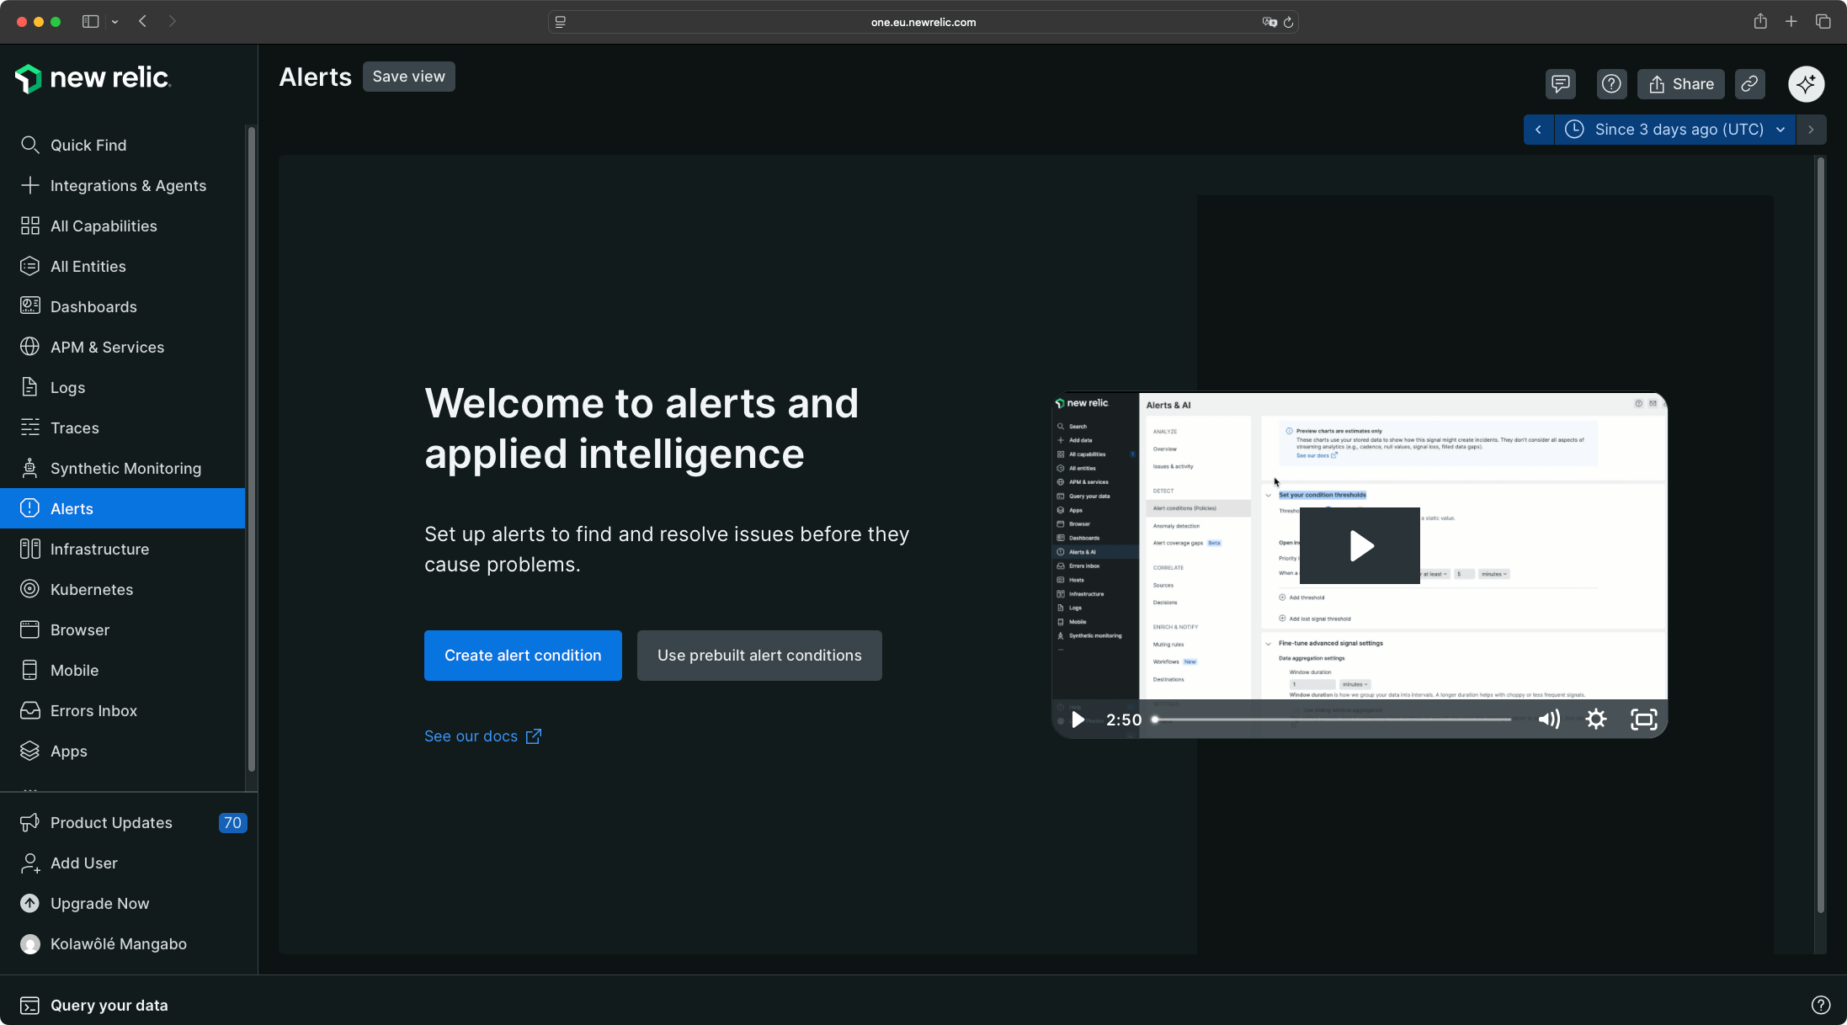Open the Kubernetes section

[93, 589]
